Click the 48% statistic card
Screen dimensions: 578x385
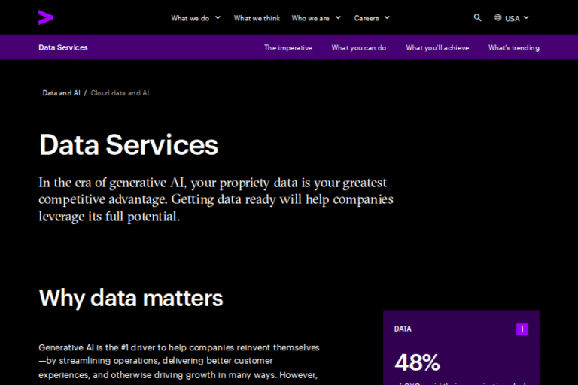point(418,362)
